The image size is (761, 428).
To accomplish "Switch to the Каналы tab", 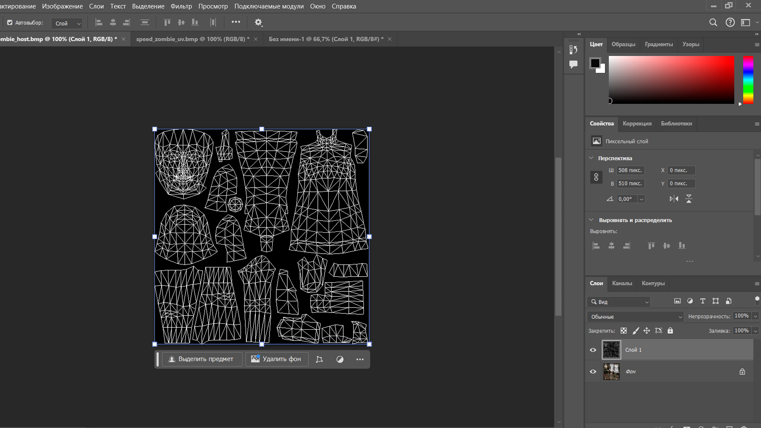I will point(622,283).
